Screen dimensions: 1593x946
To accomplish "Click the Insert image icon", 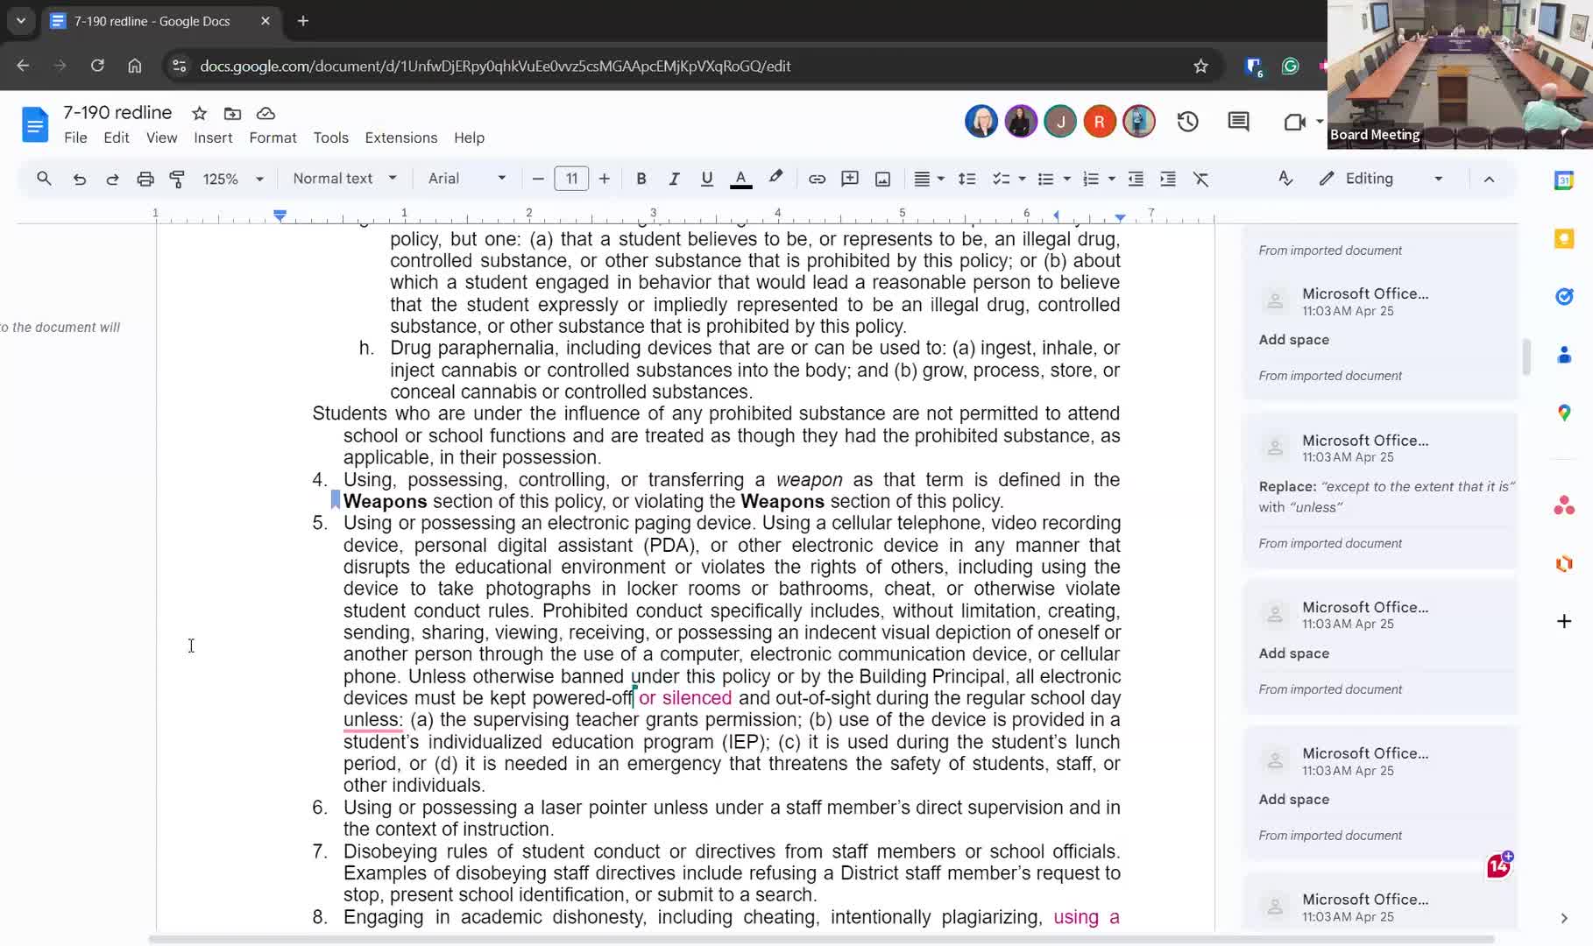I will click(882, 179).
